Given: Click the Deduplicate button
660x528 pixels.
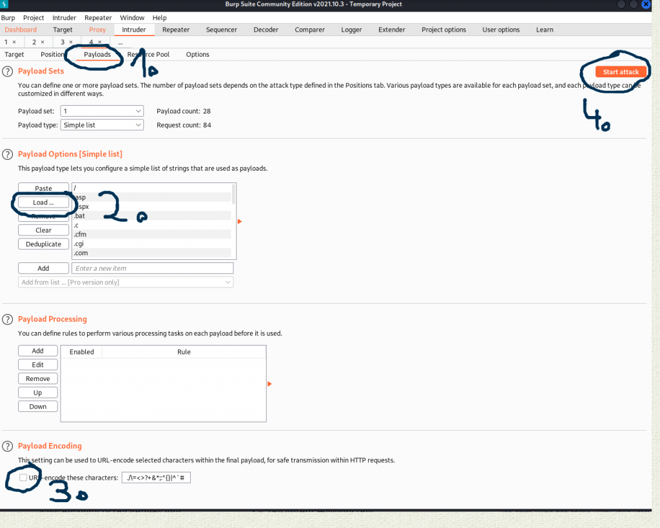Looking at the screenshot, I should (43, 244).
